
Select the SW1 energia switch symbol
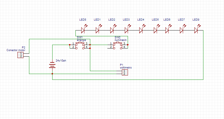pos(80,45)
